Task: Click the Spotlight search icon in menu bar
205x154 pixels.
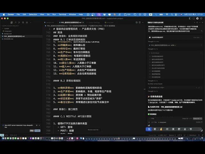Action: (172, 14)
